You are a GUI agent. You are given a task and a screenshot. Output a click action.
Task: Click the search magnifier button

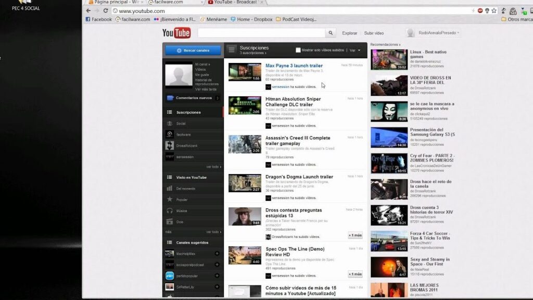coord(331,33)
